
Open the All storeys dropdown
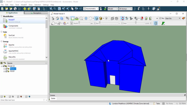(x=126, y=9)
